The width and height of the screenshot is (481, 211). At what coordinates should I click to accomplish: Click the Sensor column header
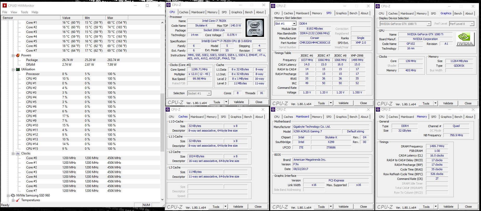pyautogui.click(x=31, y=18)
